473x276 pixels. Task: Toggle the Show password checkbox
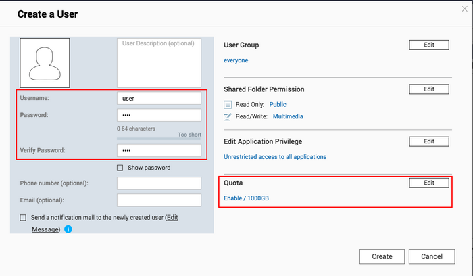click(120, 168)
